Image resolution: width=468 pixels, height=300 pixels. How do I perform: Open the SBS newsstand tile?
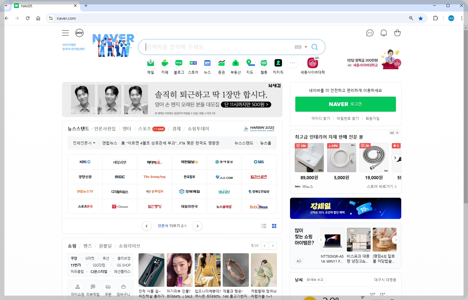[259, 162]
